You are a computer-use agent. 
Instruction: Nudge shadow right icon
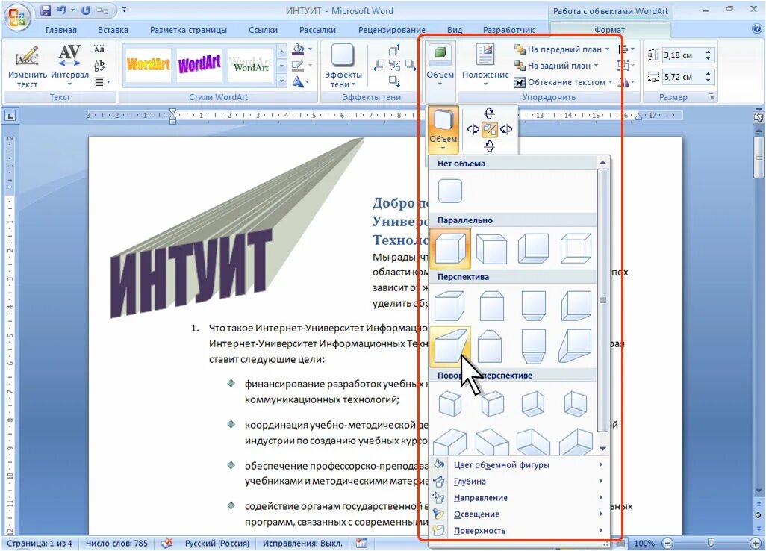point(411,66)
